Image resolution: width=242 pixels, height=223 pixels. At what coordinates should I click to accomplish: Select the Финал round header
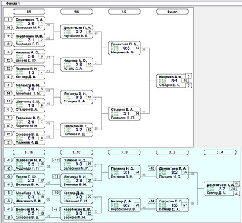[x=172, y=12]
